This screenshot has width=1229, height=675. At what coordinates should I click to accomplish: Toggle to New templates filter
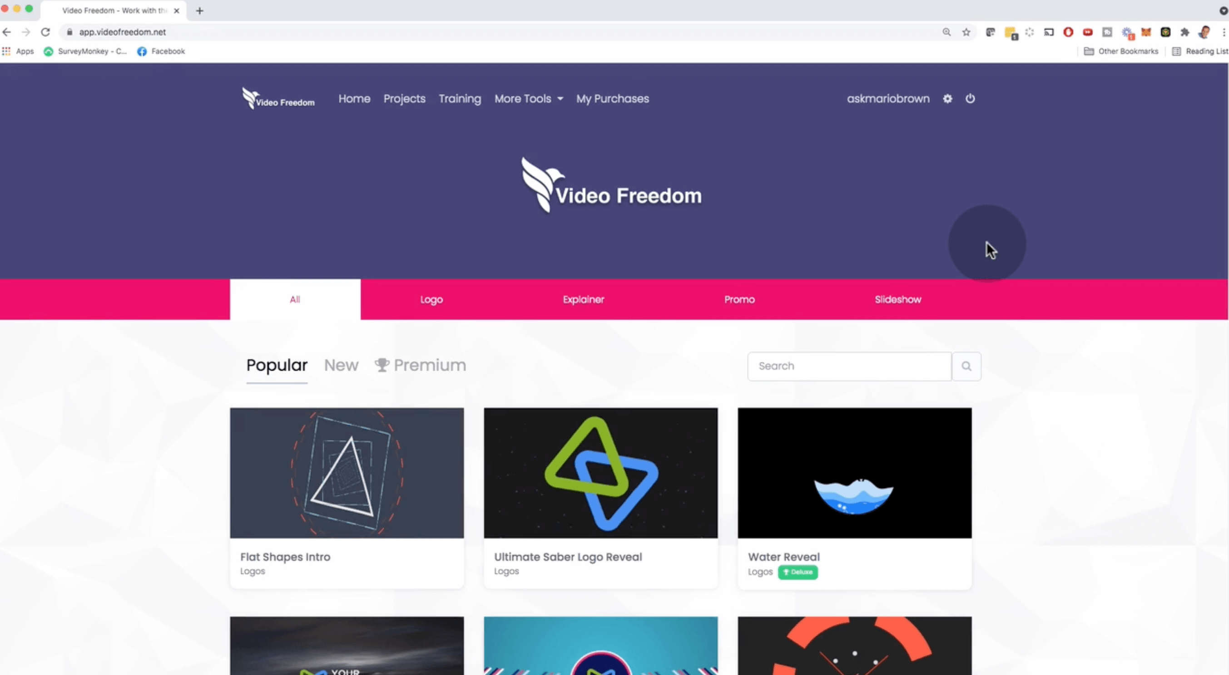[x=341, y=365]
